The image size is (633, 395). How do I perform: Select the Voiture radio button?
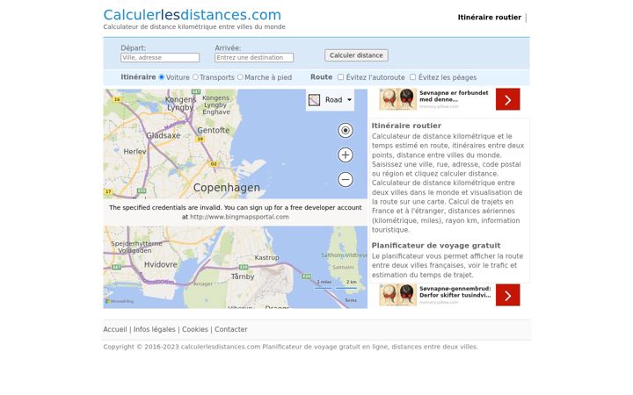coord(162,77)
